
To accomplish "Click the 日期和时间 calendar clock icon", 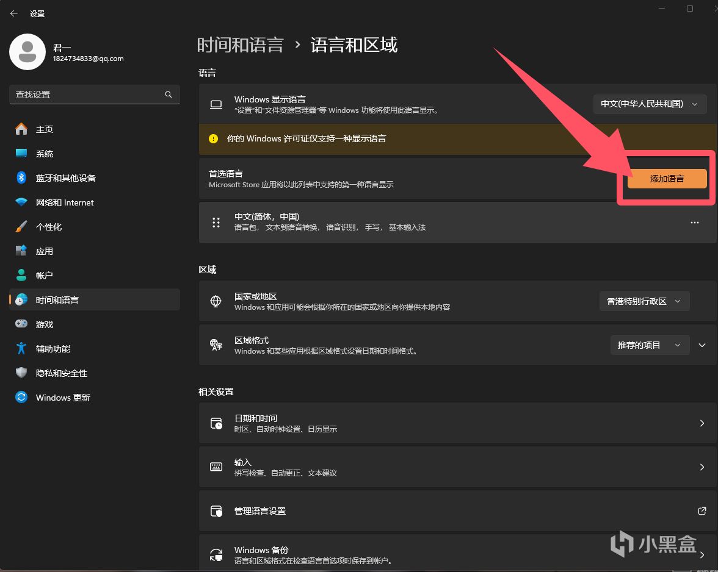I will coord(216,423).
